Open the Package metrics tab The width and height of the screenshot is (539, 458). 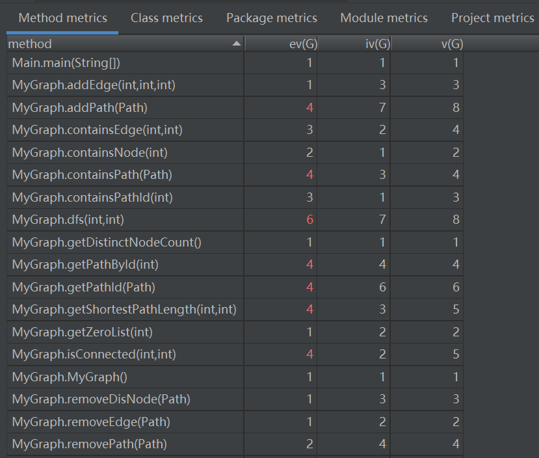[x=272, y=18]
